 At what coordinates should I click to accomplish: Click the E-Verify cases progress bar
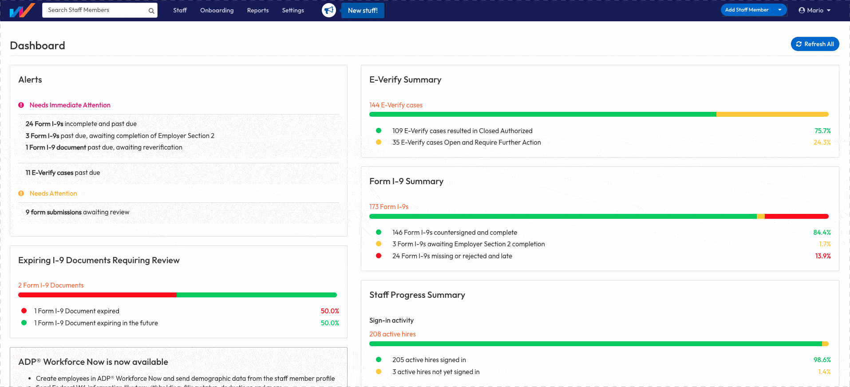[598, 115]
